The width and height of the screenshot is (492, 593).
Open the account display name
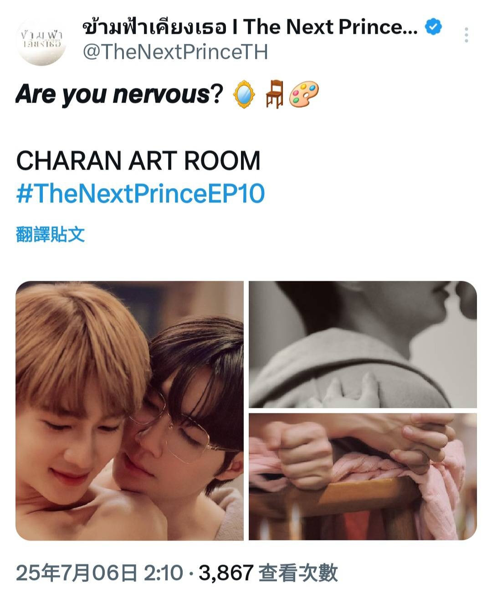[x=250, y=27]
